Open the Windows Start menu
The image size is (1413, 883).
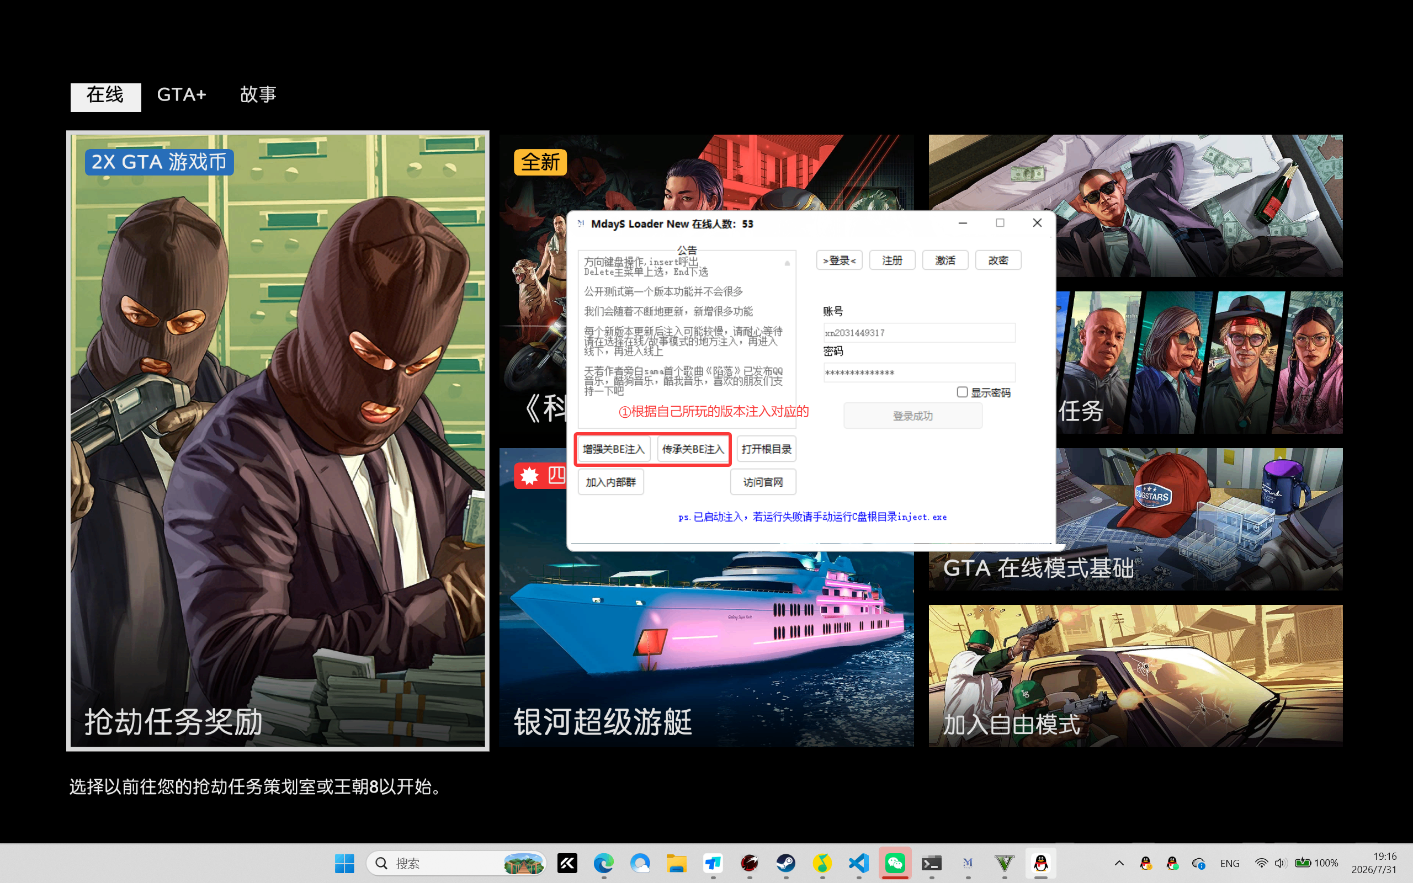point(344,863)
